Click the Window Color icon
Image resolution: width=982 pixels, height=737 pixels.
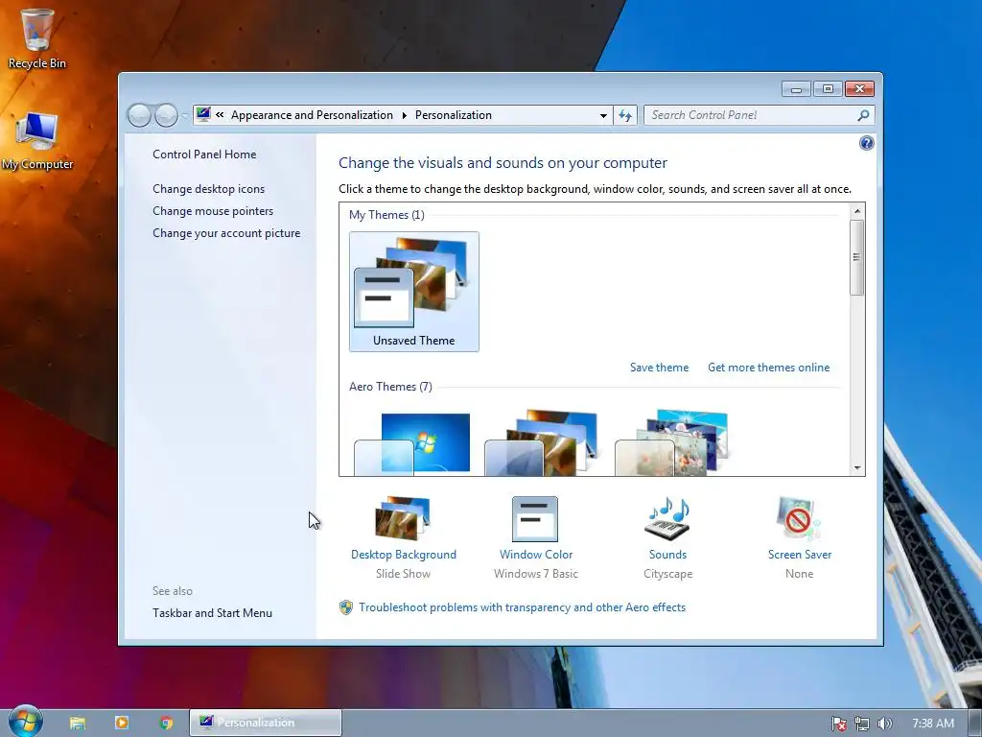click(535, 519)
